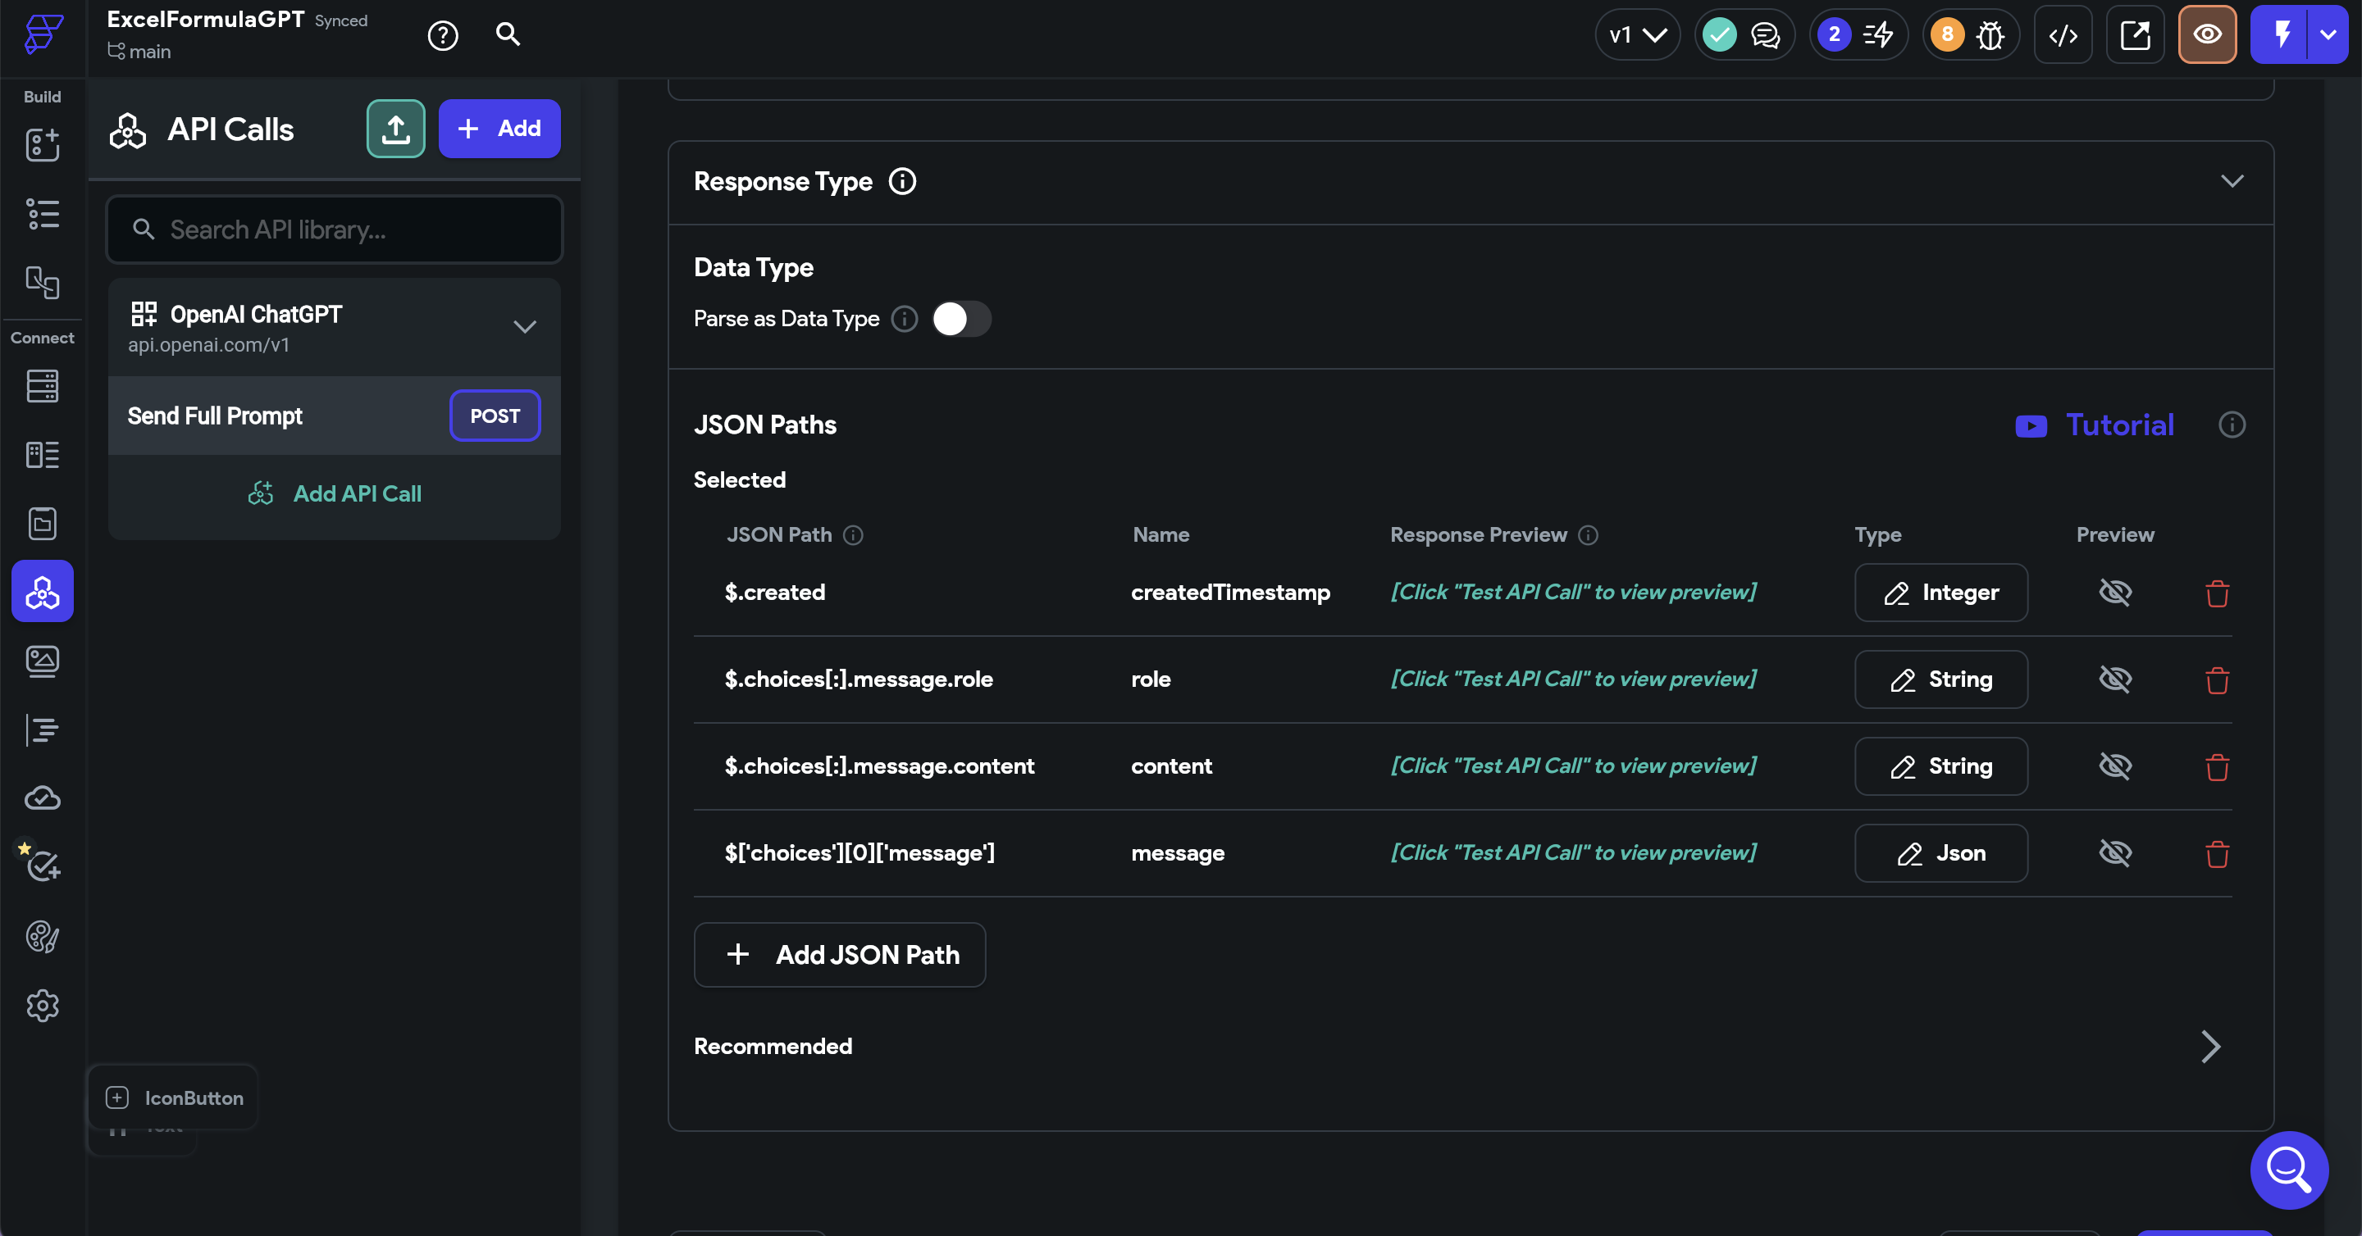
Task: Delete the content JSON path row
Action: coord(2217,767)
